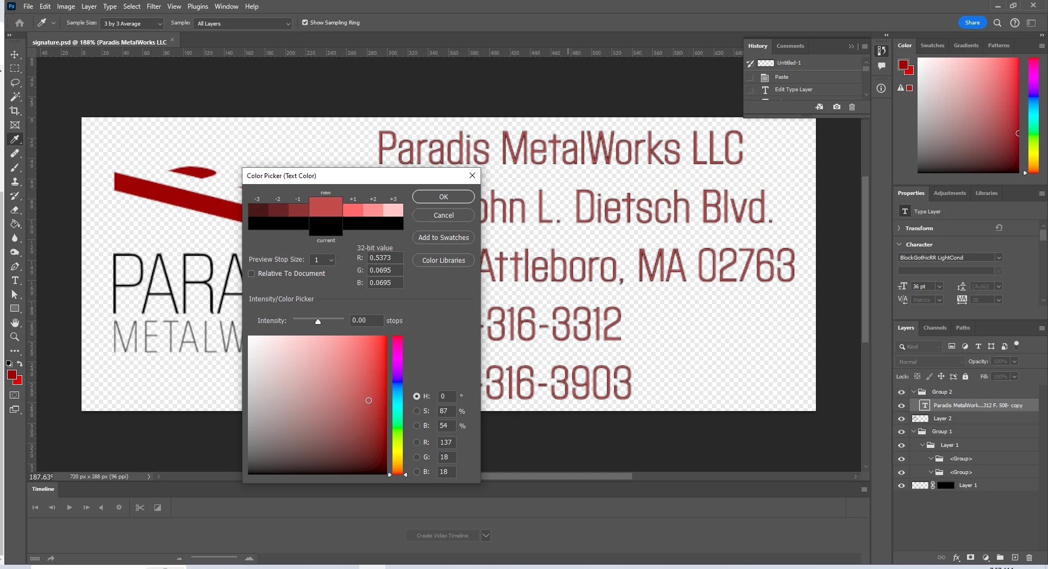Image resolution: width=1048 pixels, height=569 pixels.
Task: Open the Layer menu
Action: (89, 7)
